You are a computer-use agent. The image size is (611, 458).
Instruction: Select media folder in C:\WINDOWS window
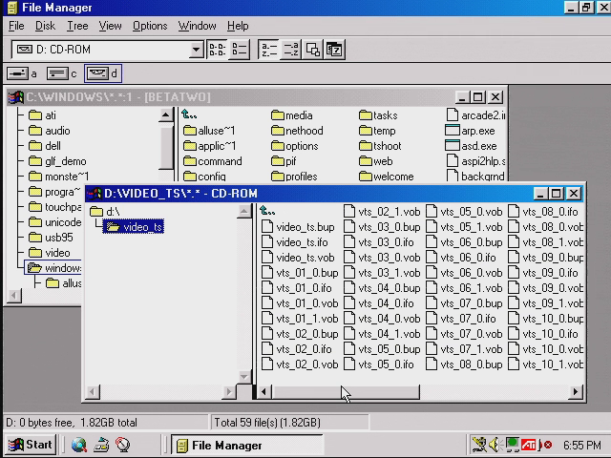(292, 115)
